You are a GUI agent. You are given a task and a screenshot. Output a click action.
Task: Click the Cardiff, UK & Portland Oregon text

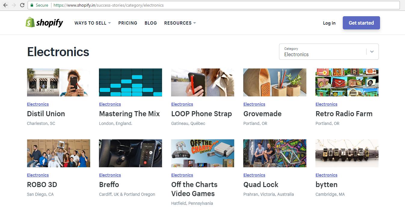click(x=127, y=194)
